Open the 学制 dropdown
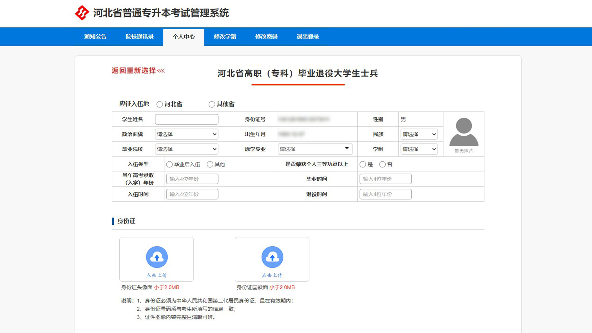The image size is (592, 333). (x=419, y=149)
